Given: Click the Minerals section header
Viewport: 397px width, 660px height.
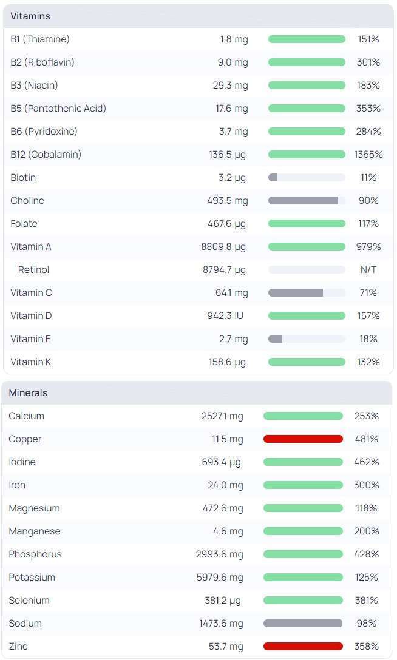Looking at the screenshot, I should click(28, 393).
